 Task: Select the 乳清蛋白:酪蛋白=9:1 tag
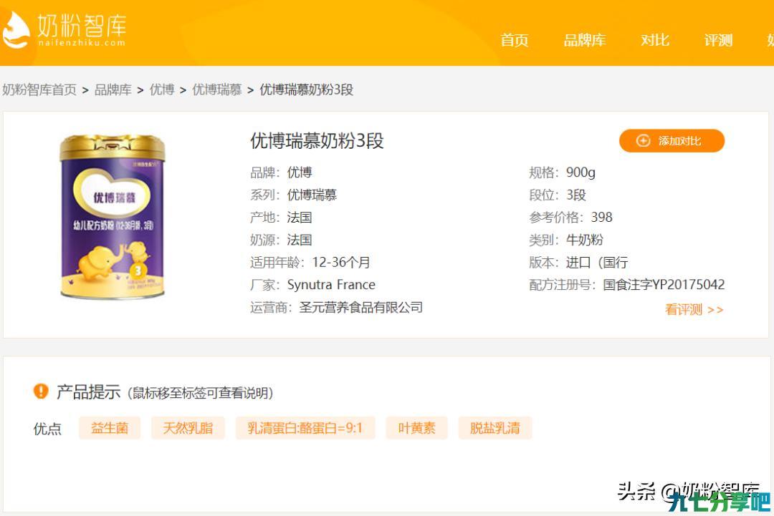coord(305,428)
